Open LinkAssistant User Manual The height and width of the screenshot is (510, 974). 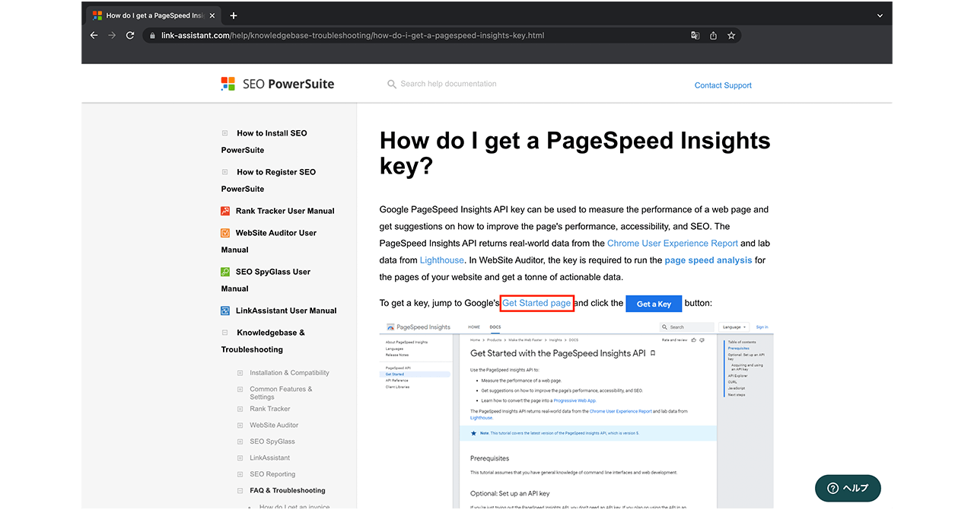[285, 311]
